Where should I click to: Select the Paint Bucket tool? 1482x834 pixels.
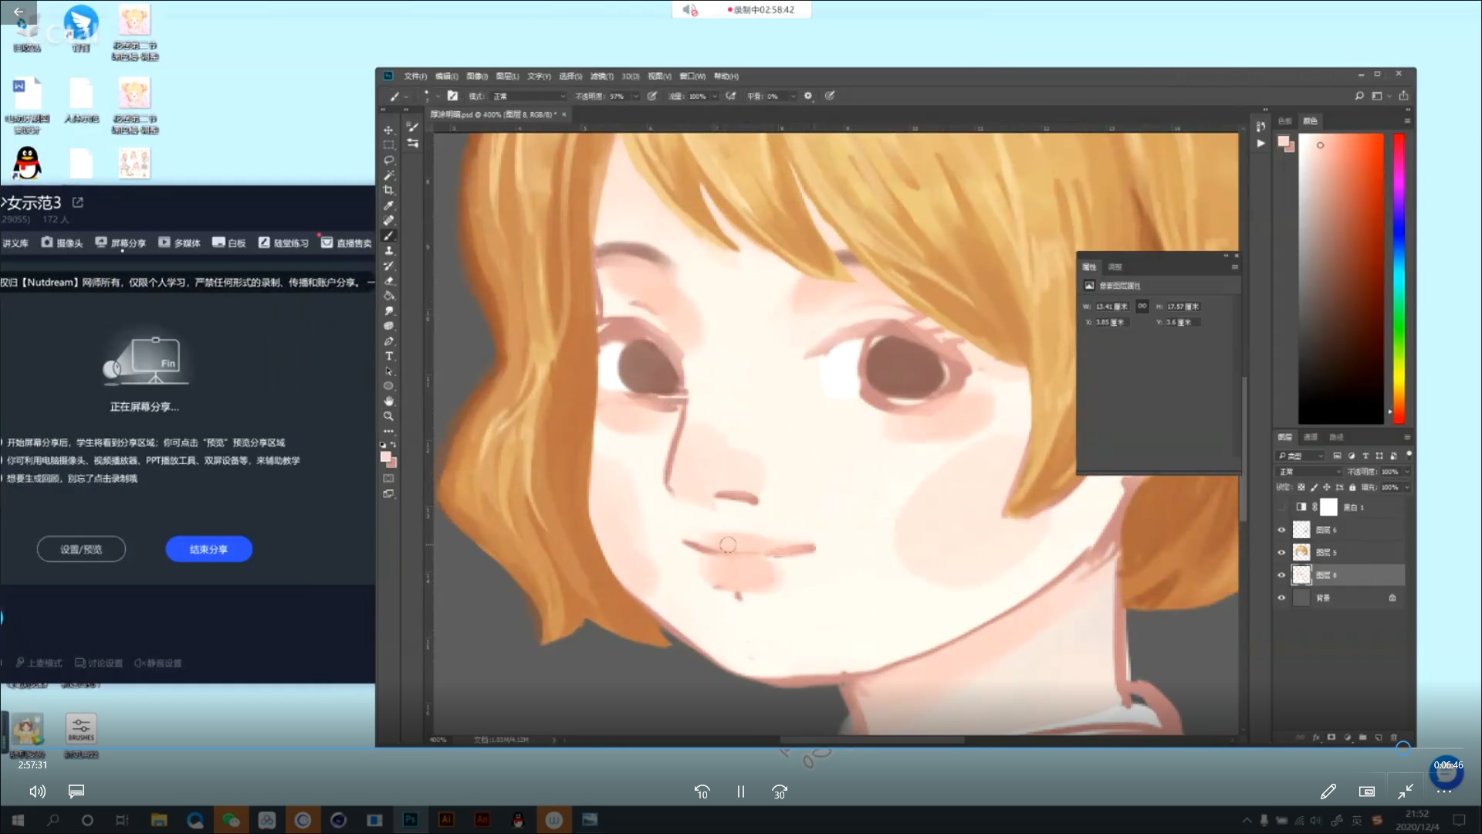coord(388,296)
